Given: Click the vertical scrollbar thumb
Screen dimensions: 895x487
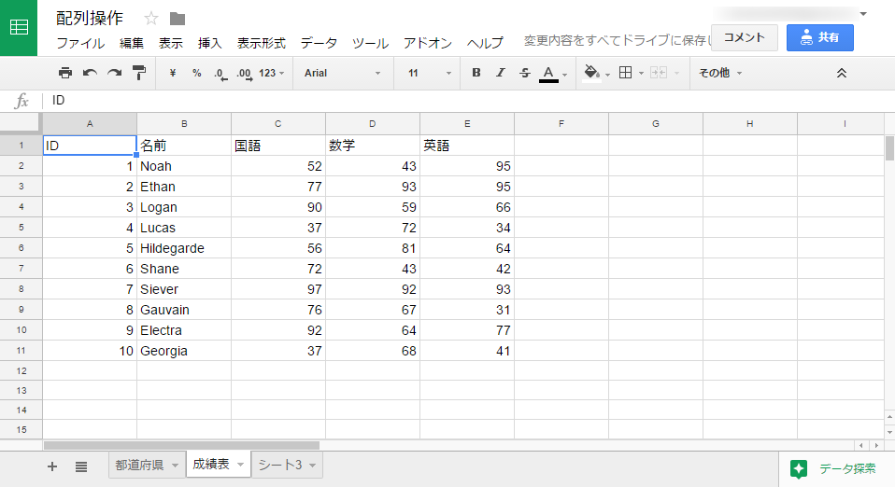Looking at the screenshot, I should [x=889, y=148].
